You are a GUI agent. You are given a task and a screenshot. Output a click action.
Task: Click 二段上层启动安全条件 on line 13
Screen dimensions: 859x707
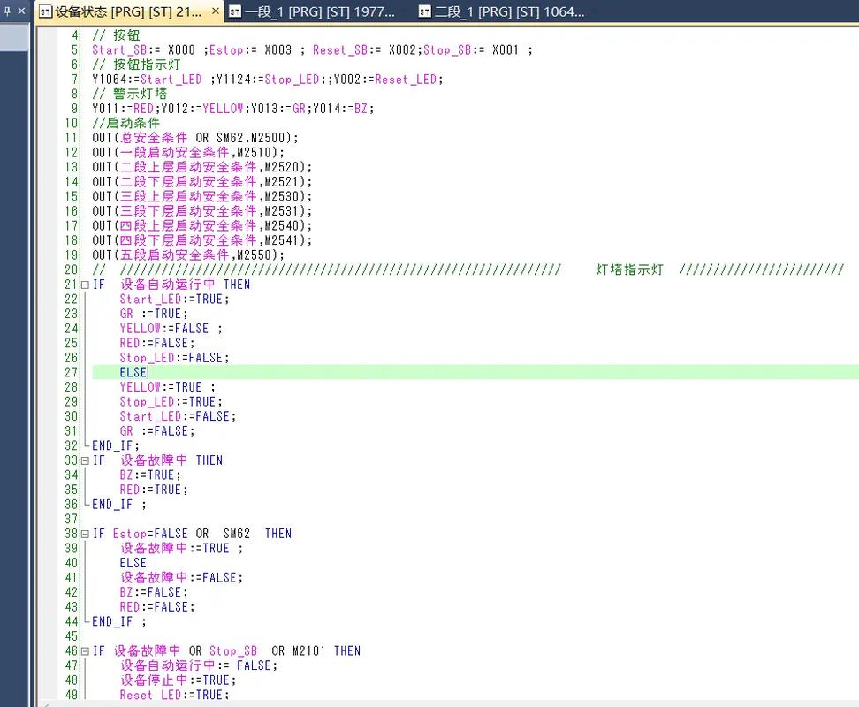[x=188, y=167]
